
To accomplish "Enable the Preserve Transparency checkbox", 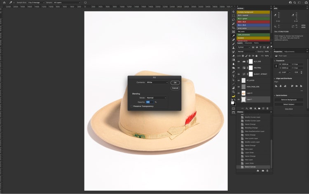I will pos(132,106).
